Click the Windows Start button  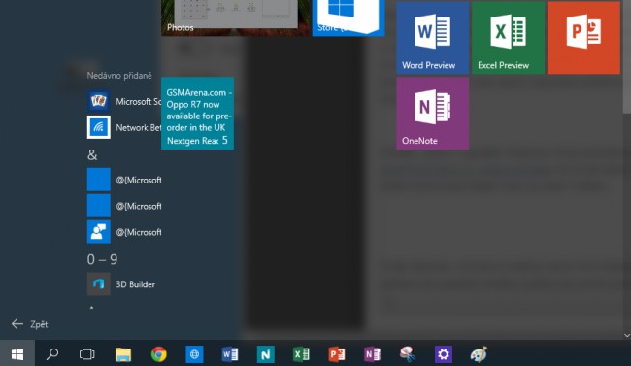tap(17, 354)
